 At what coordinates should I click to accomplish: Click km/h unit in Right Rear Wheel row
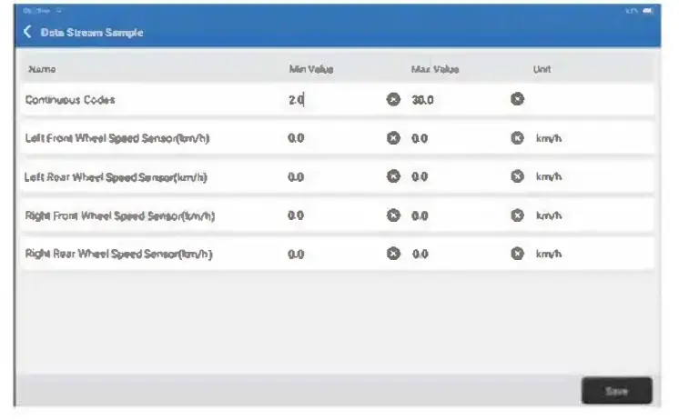(x=549, y=254)
